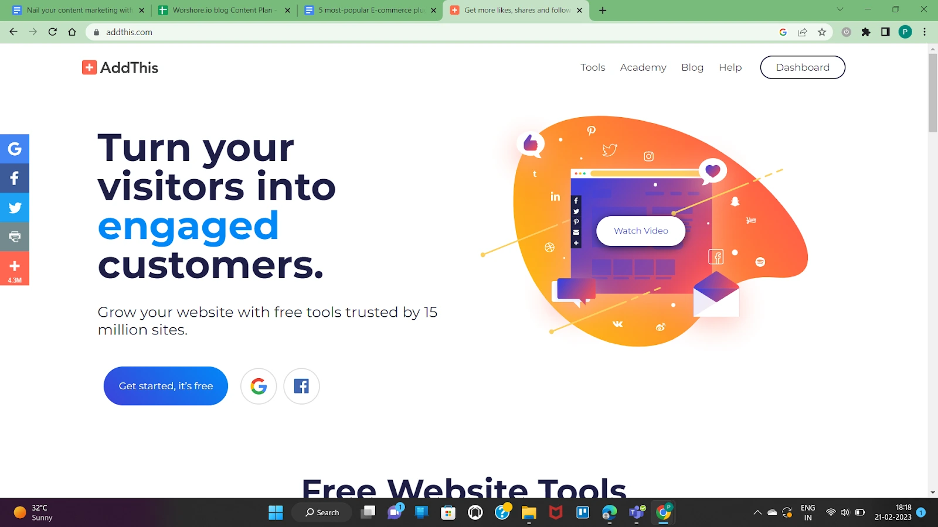938x527 pixels.
Task: Share via Twitter sidebar icon
Action: (x=15, y=207)
